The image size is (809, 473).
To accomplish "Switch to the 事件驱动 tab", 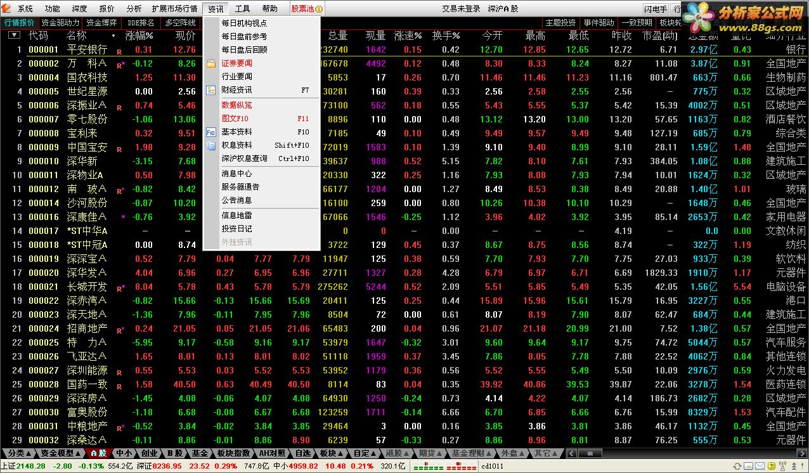I will 599,23.
